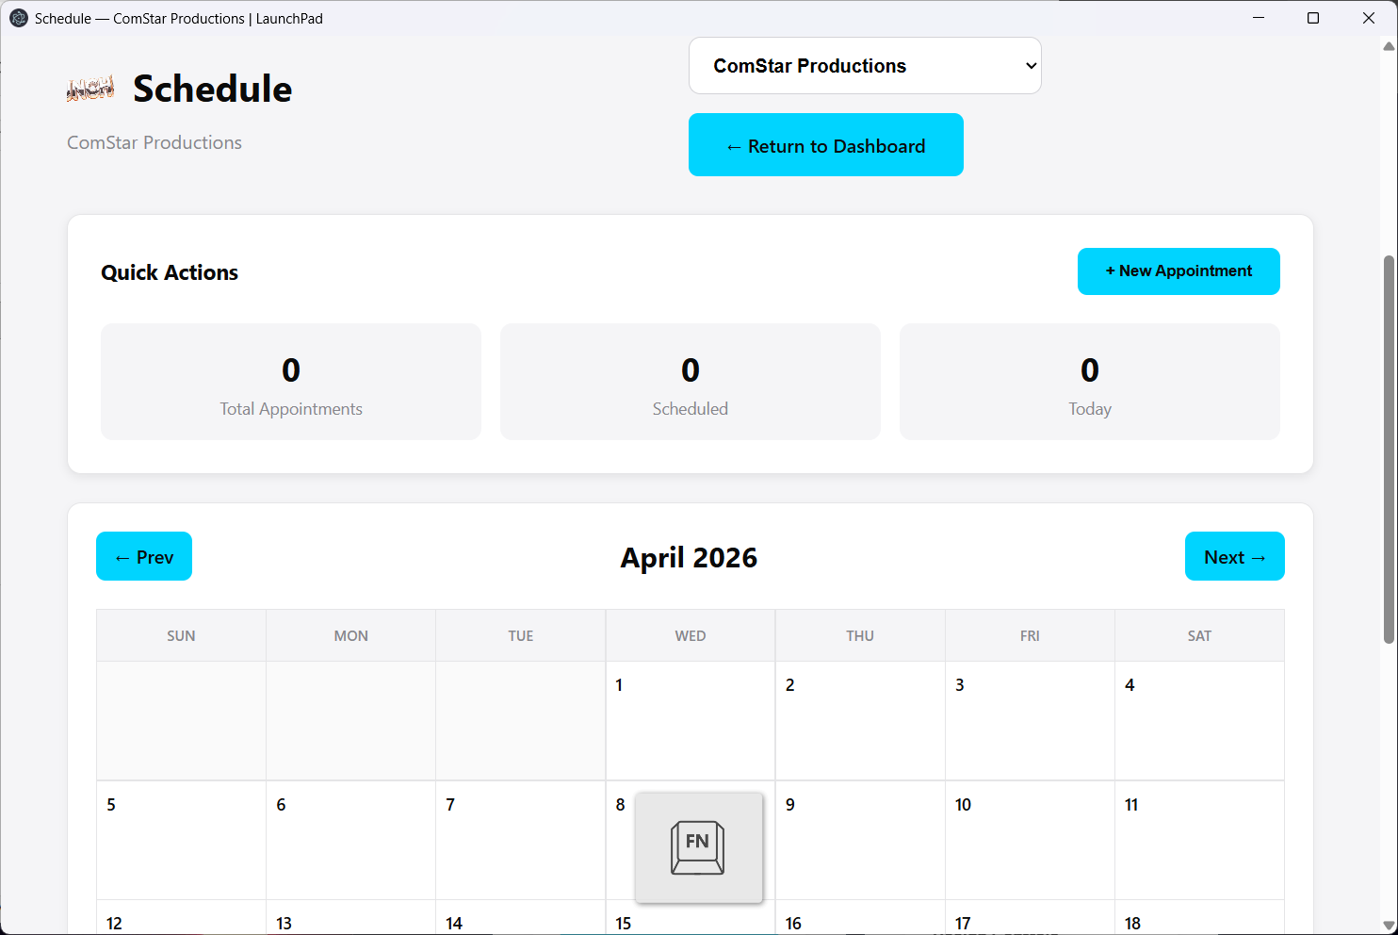Create a new appointment

click(x=1178, y=271)
